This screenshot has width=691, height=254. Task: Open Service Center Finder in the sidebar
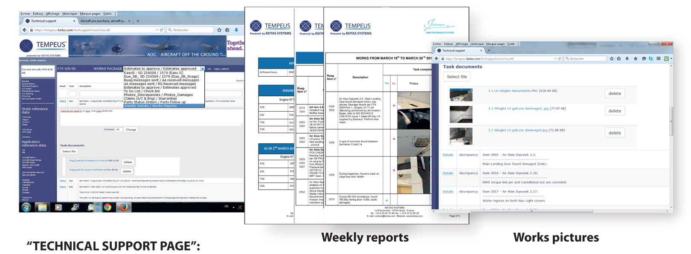(32, 99)
